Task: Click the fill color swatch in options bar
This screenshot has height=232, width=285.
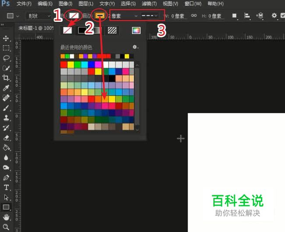Action: coord(74,16)
